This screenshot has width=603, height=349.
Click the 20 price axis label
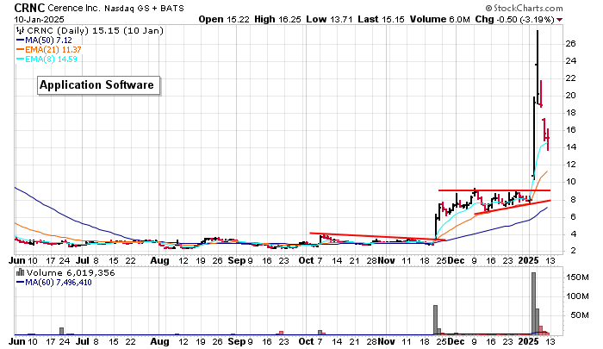tap(571, 96)
